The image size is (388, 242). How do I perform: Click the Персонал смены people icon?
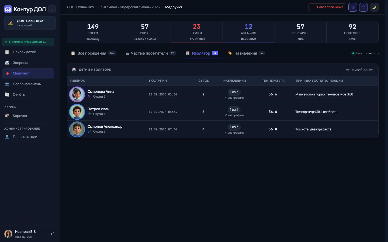point(7,84)
